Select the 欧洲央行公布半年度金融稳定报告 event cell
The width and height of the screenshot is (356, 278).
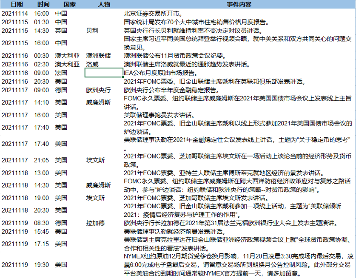(x=172, y=90)
